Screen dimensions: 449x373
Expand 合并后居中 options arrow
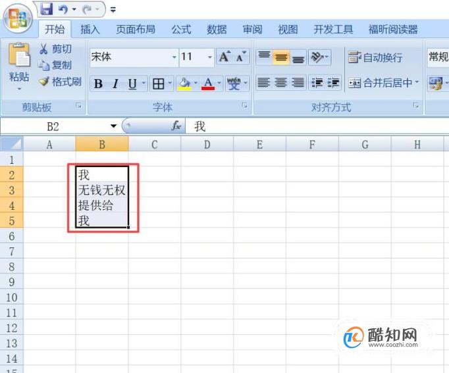pos(417,82)
